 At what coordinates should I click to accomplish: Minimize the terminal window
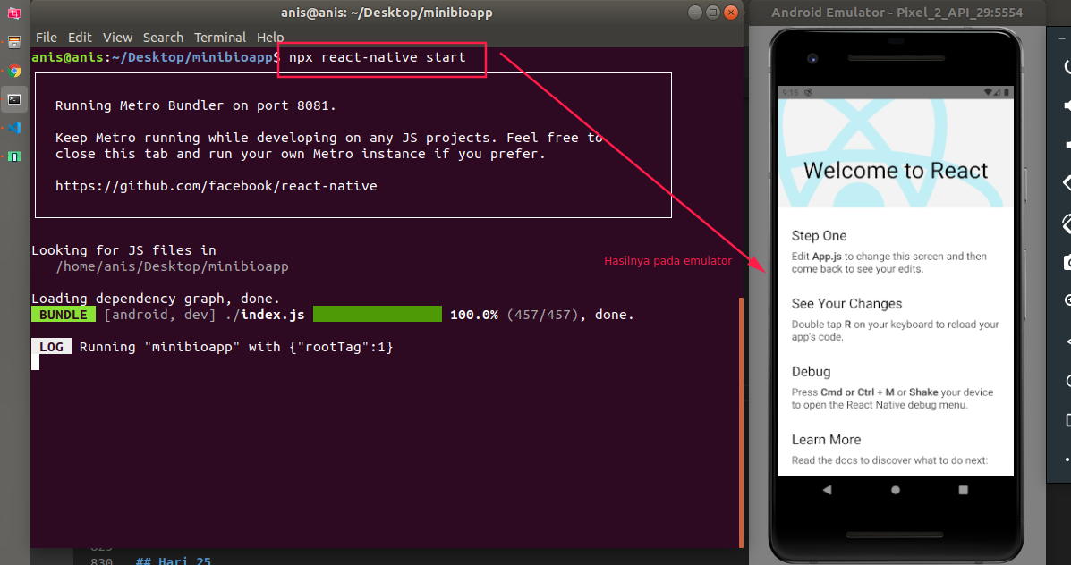[x=694, y=13]
